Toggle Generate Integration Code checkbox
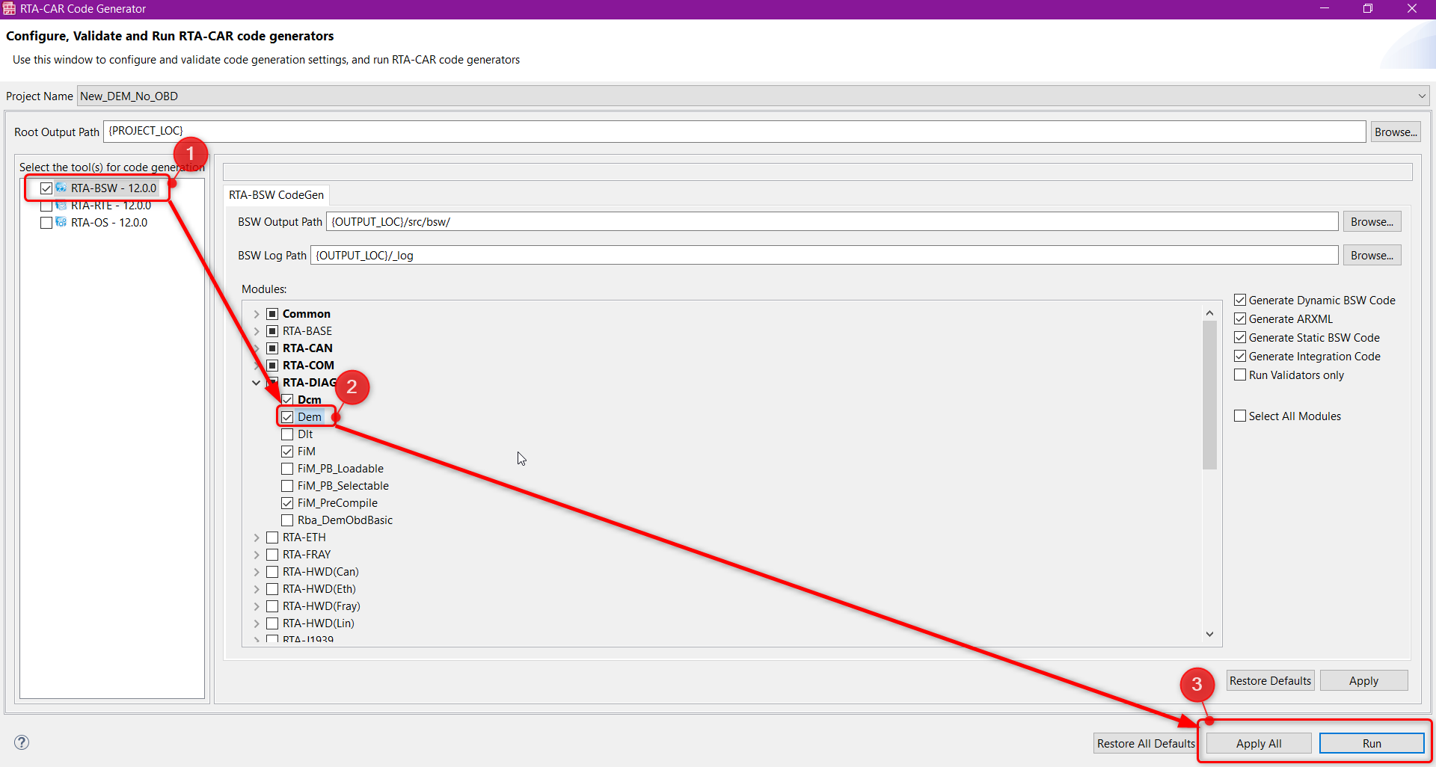 [x=1240, y=356]
